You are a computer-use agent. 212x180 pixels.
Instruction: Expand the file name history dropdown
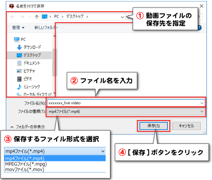[x=202, y=103]
